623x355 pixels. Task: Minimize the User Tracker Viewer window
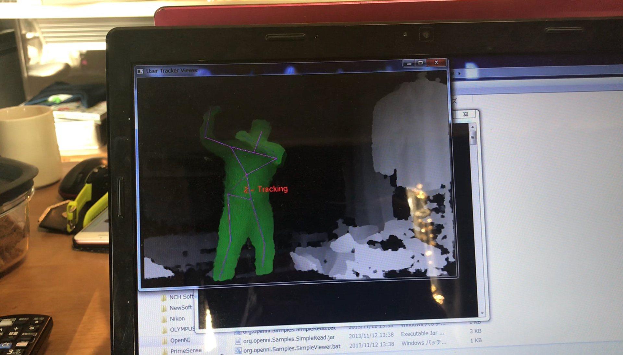[x=409, y=63]
